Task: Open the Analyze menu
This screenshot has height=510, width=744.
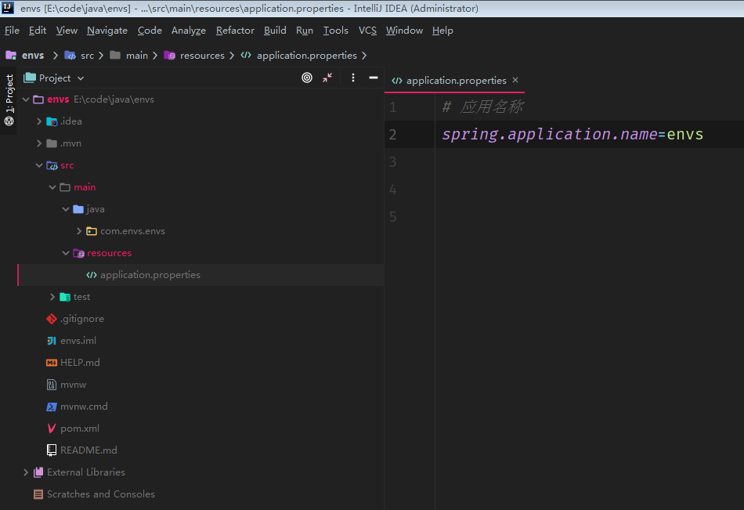Action: [x=189, y=31]
